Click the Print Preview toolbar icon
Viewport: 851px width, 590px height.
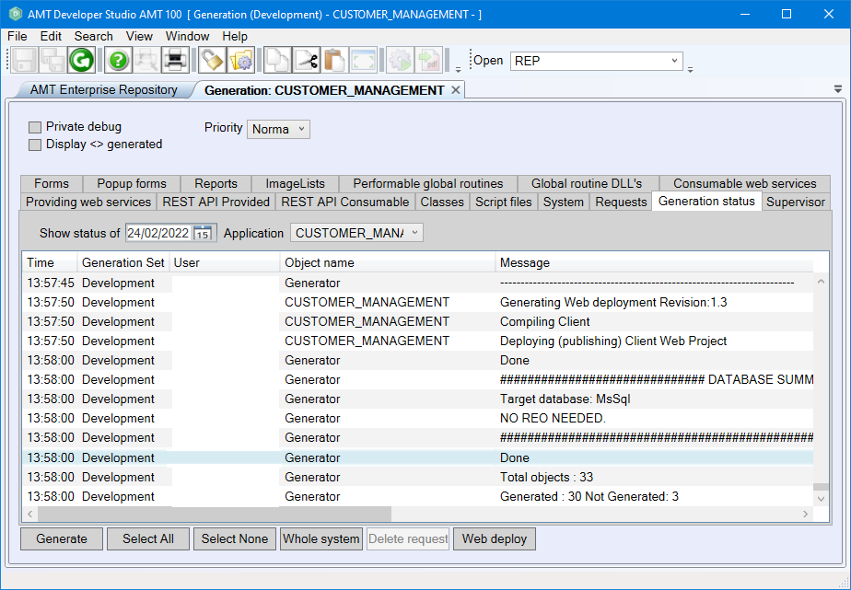point(146,60)
